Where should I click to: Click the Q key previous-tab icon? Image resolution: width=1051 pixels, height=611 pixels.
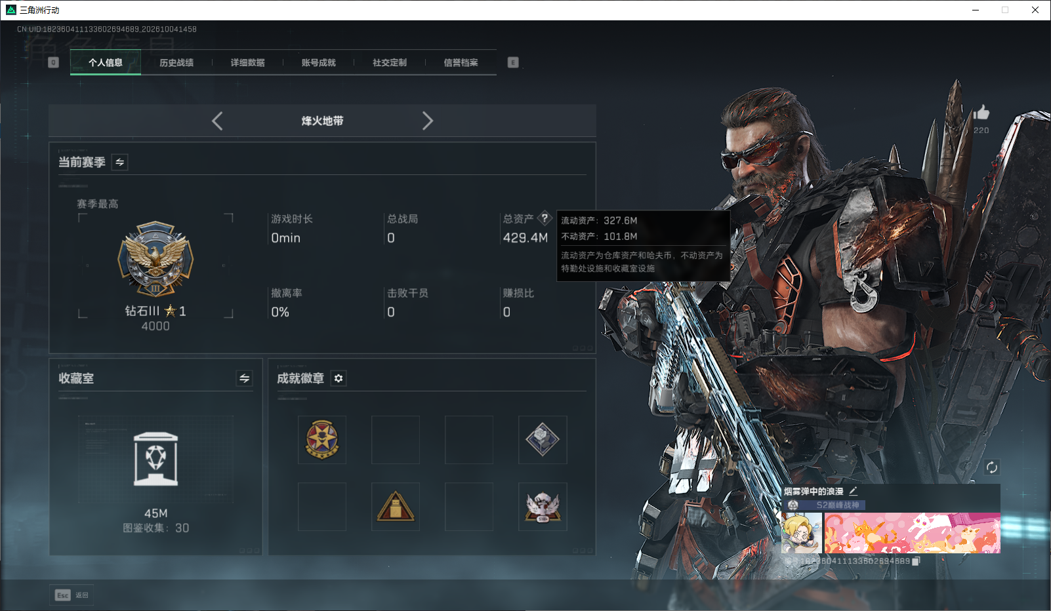[x=54, y=62]
